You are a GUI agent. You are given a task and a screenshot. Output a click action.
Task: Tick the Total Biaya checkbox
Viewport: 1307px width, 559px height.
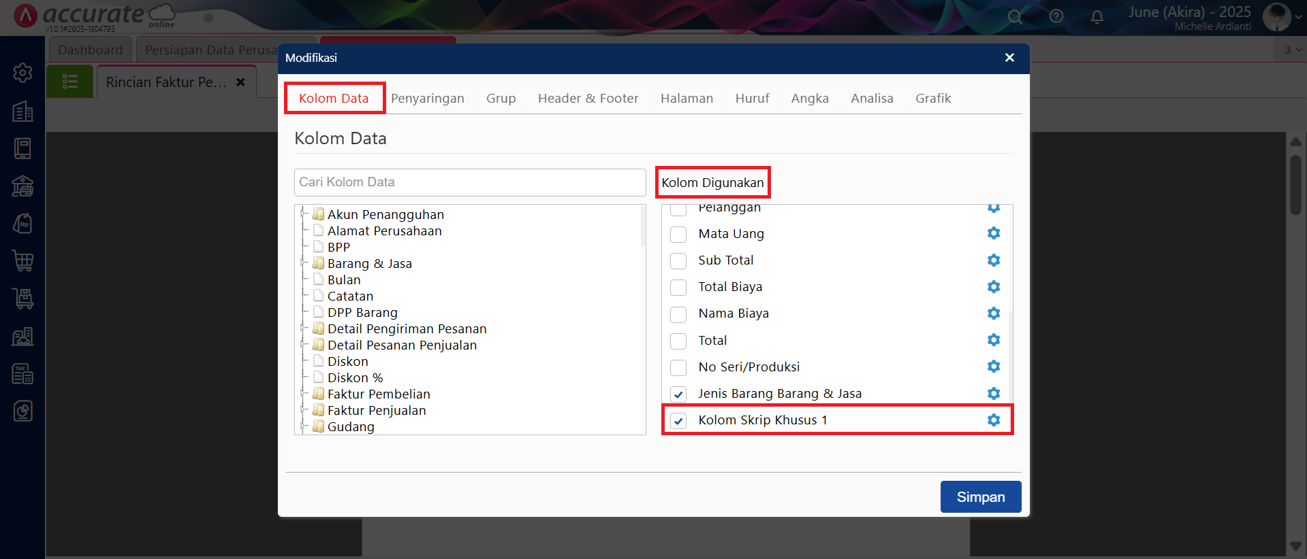678,288
